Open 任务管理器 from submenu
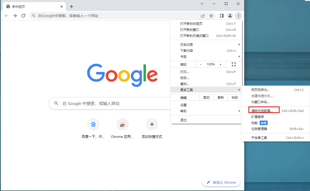Viewport: 310px width, 191px height. click(x=276, y=129)
